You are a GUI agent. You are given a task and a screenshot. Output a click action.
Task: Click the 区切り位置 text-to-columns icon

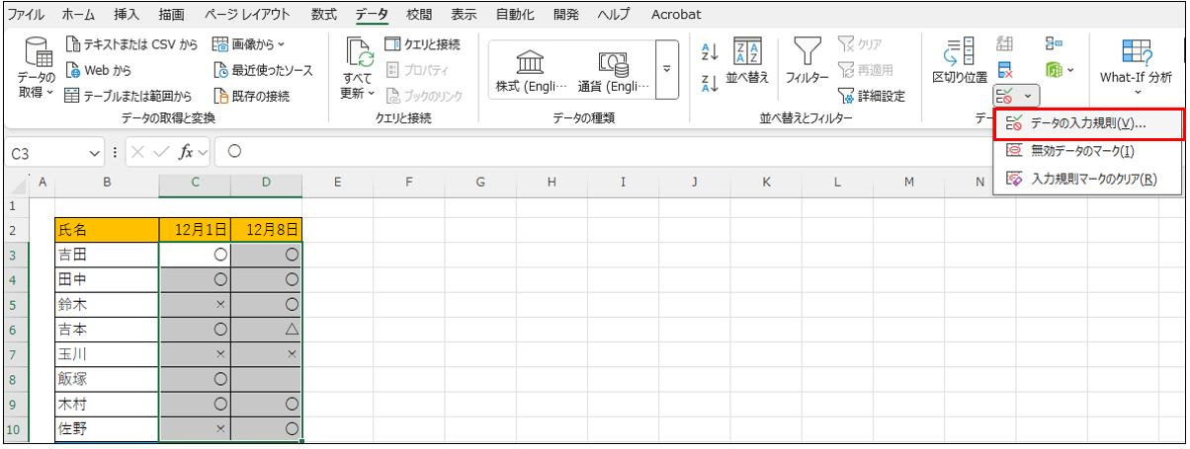click(x=959, y=61)
